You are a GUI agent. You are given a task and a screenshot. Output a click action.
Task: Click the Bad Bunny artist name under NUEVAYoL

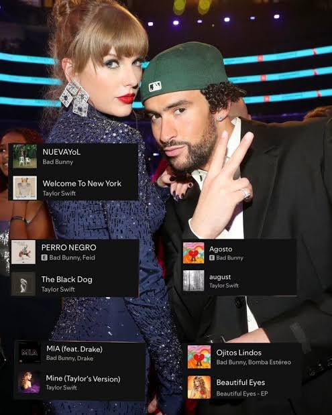58,162
